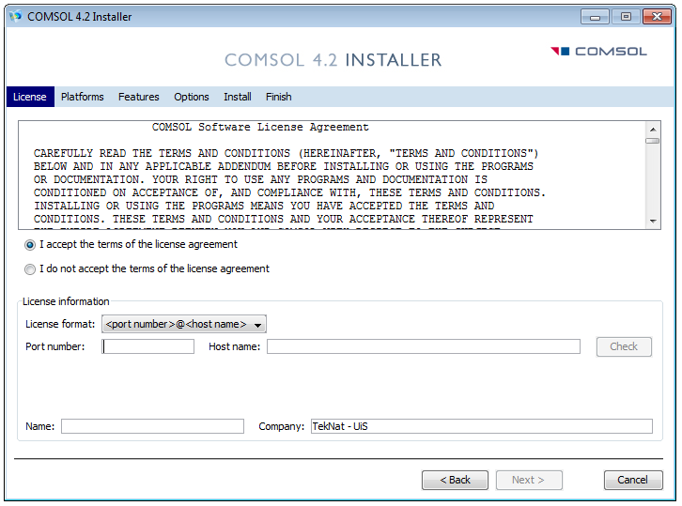
Task: Select the do not accept terms radio button
Action: coord(30,269)
